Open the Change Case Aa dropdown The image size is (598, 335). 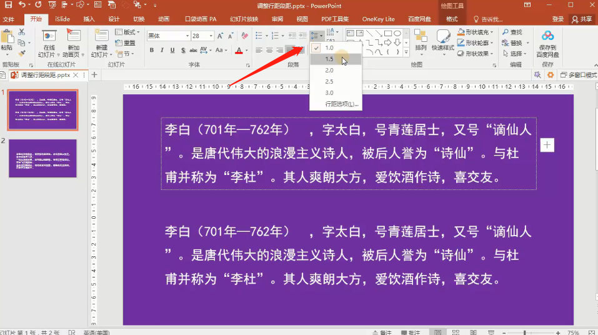point(221,51)
